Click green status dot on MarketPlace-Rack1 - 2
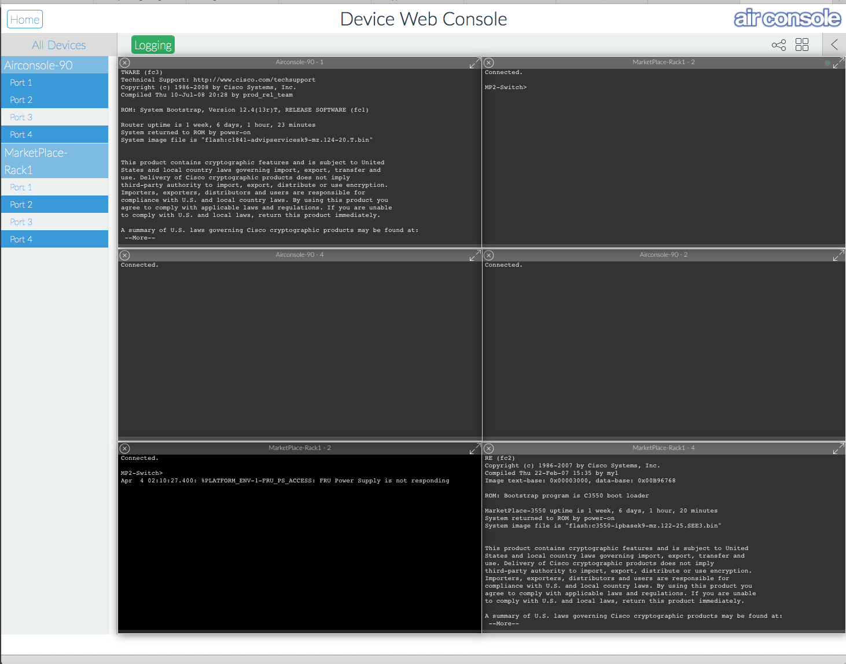This screenshot has width=846, height=664. tap(827, 62)
